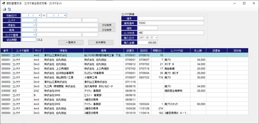Click the かな検索 button beside 得意先
259x124 pixels.
[x=107, y=25]
